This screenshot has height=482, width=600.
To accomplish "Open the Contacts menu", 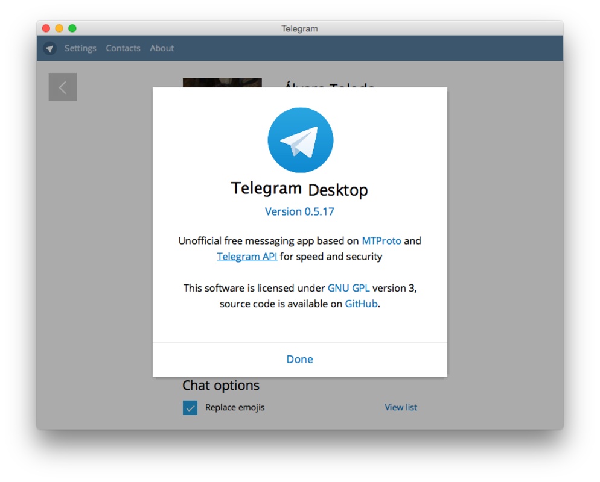I will click(x=123, y=48).
